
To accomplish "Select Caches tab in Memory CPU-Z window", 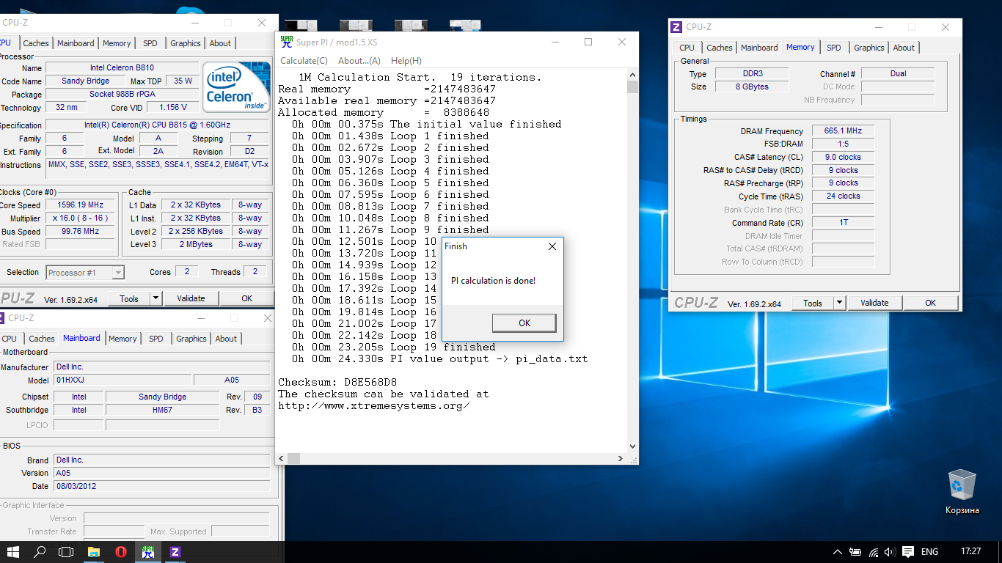I will coord(719,48).
